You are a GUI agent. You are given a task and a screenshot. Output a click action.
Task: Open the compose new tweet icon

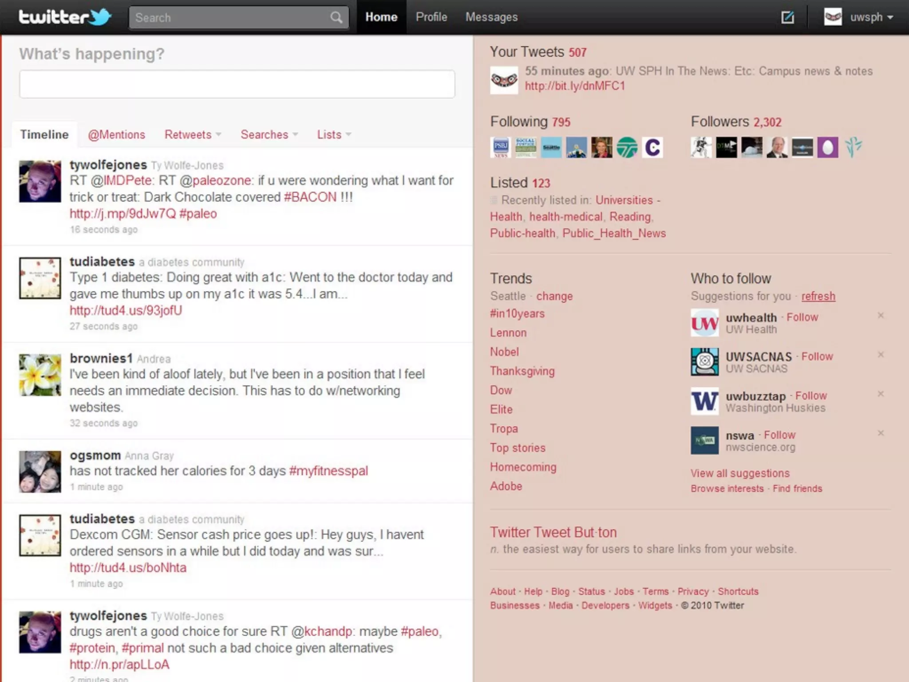click(787, 17)
